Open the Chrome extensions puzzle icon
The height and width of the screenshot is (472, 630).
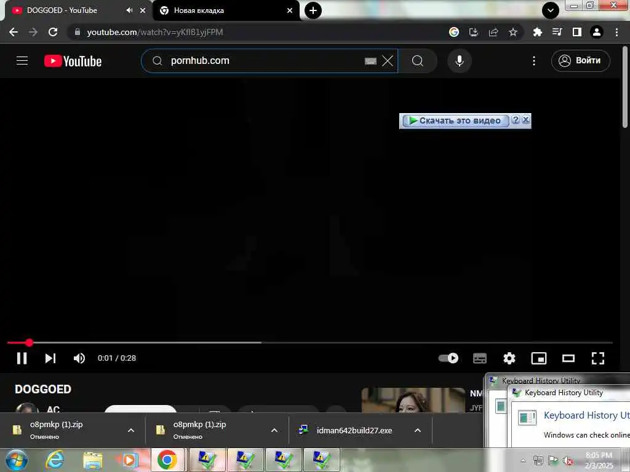[x=537, y=32]
